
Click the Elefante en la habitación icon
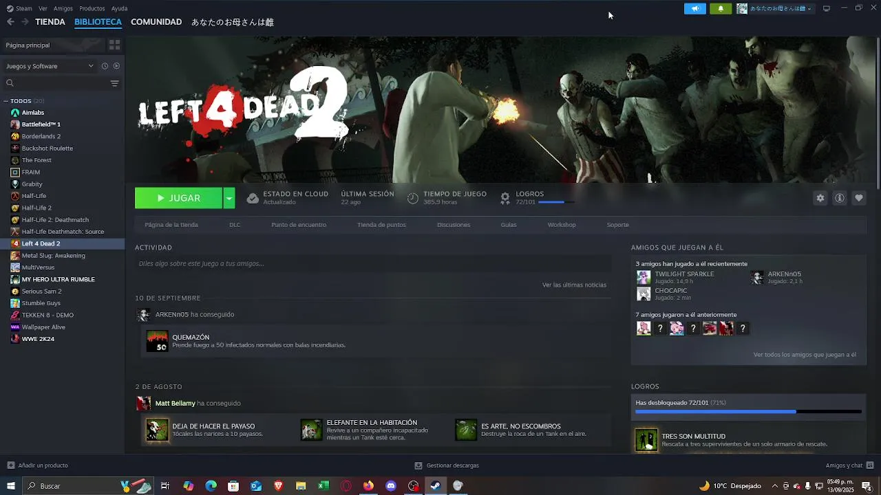pos(311,430)
